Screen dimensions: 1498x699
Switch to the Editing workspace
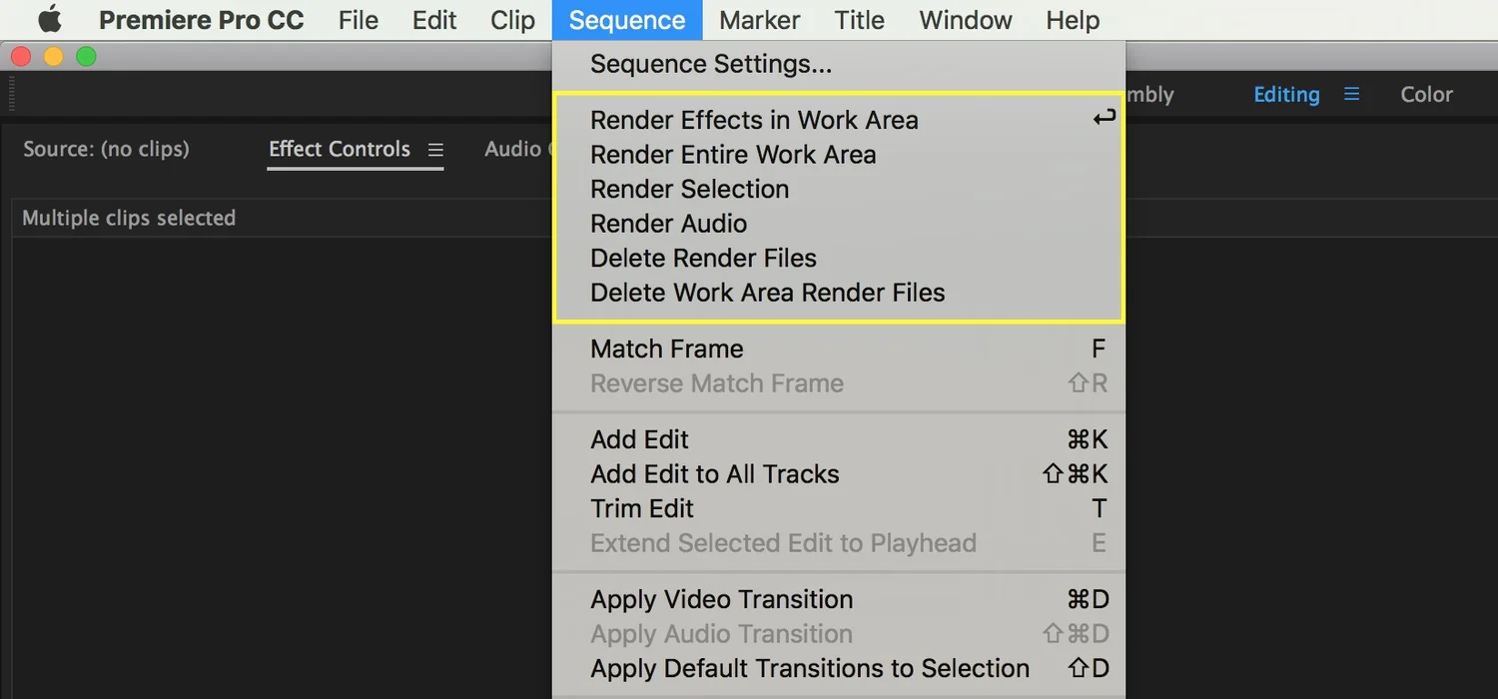(x=1286, y=95)
